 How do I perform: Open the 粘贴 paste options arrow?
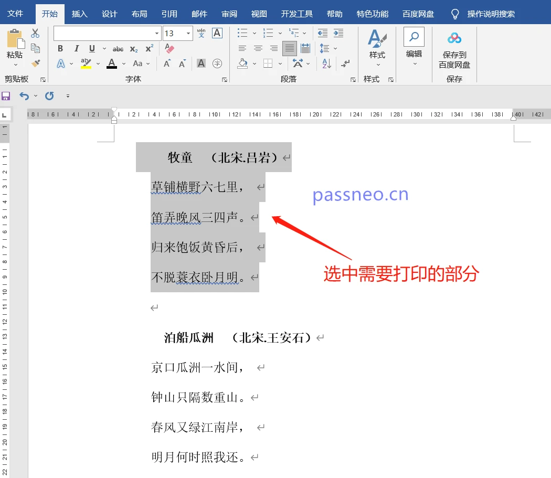tap(15, 65)
